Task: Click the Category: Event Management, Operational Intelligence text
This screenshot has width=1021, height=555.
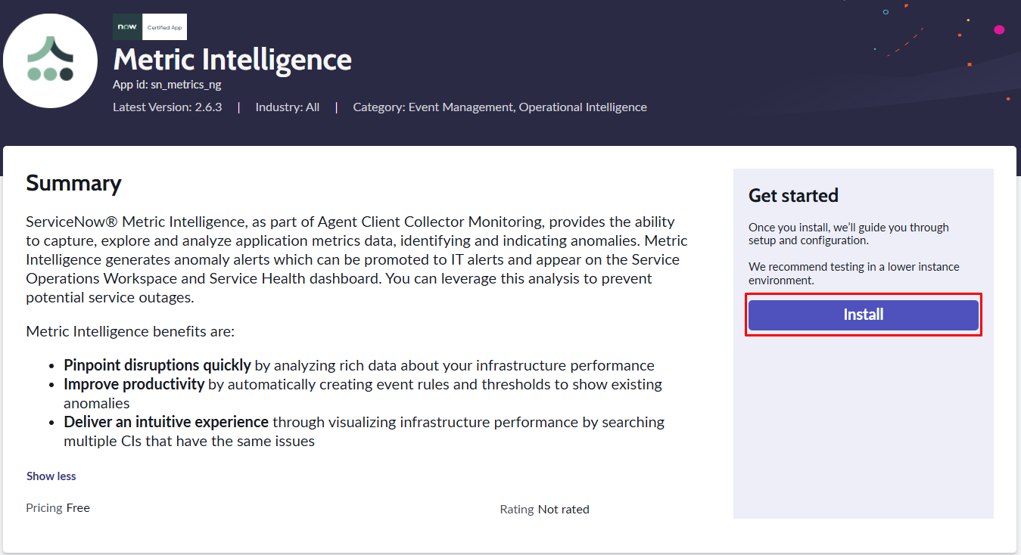Action: [500, 107]
